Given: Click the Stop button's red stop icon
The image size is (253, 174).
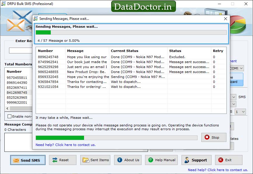Looking at the screenshot, I should pyautogui.click(x=207, y=137).
